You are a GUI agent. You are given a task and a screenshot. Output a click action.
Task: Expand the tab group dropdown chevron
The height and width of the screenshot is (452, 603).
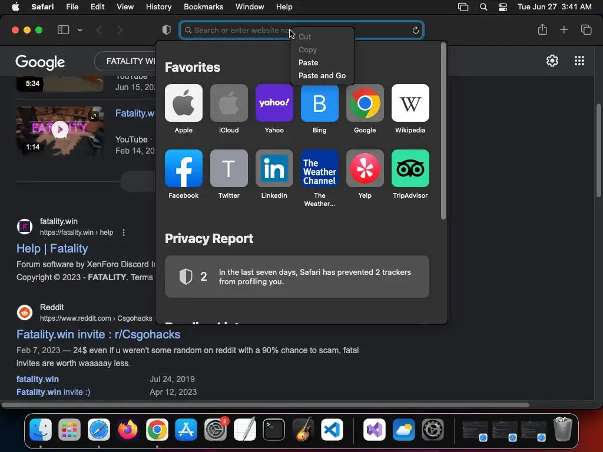[x=80, y=30]
